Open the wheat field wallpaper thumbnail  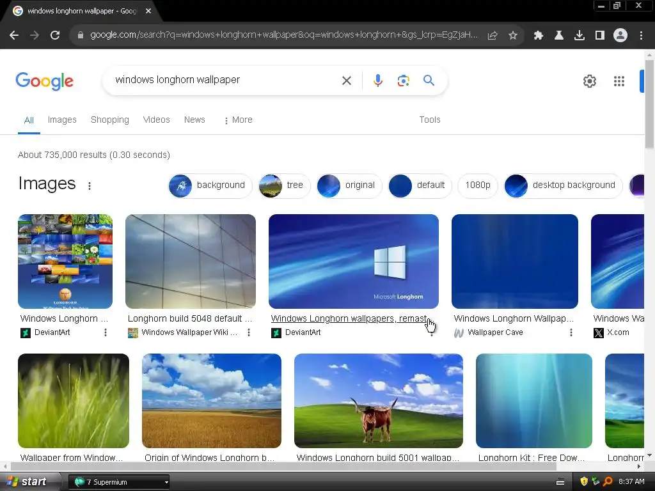[211, 401]
